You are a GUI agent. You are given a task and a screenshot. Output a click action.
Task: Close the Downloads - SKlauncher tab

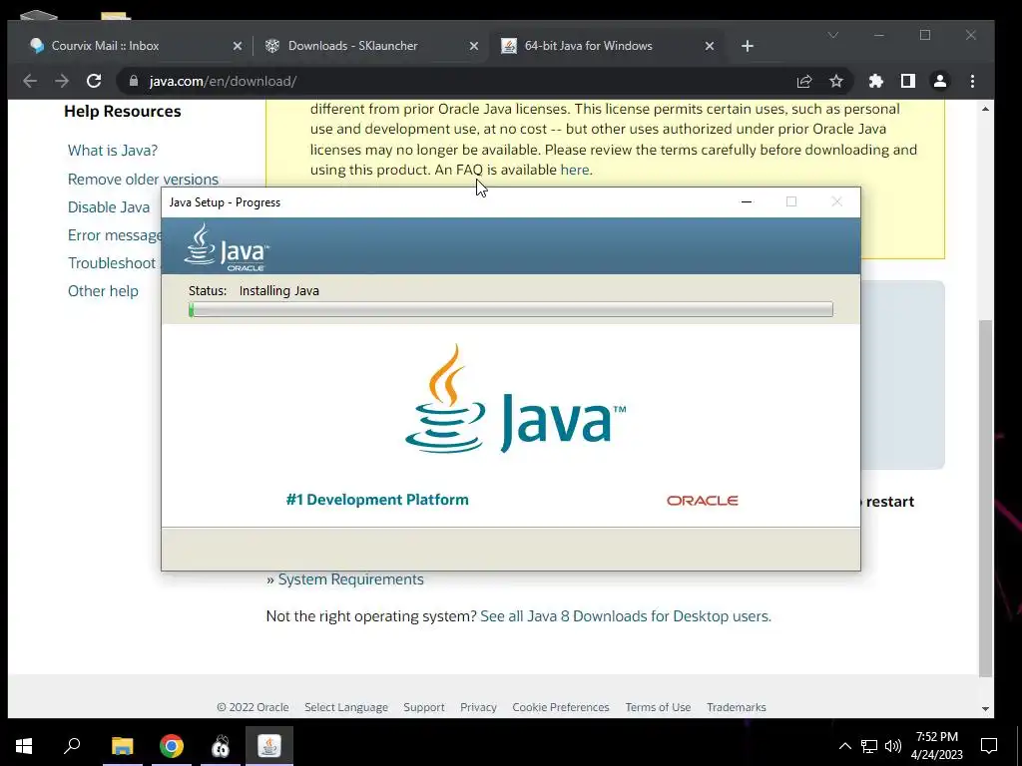(x=474, y=46)
